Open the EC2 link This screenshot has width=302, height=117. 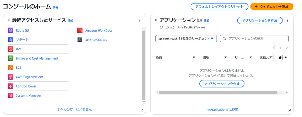point(19,67)
